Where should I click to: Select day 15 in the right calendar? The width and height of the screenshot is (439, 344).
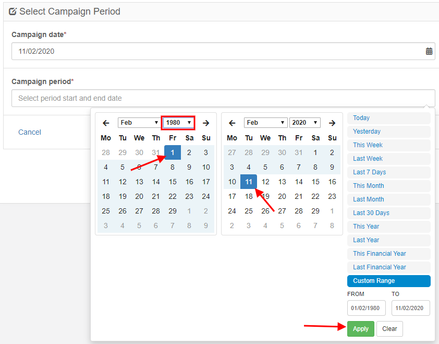(x=315, y=182)
